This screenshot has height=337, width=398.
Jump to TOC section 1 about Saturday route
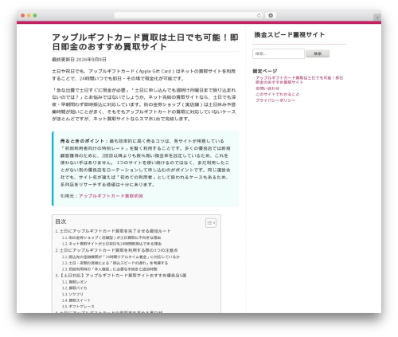coord(113,231)
